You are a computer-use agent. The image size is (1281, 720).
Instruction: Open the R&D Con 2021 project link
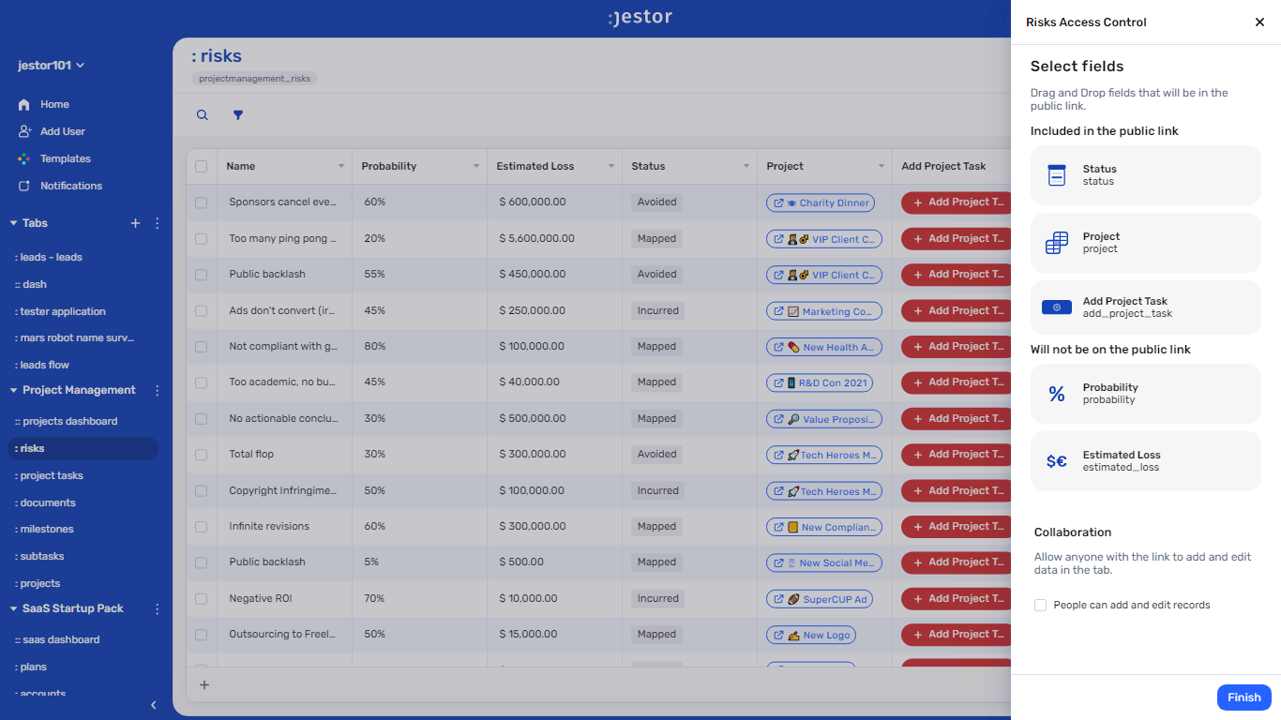coord(820,382)
